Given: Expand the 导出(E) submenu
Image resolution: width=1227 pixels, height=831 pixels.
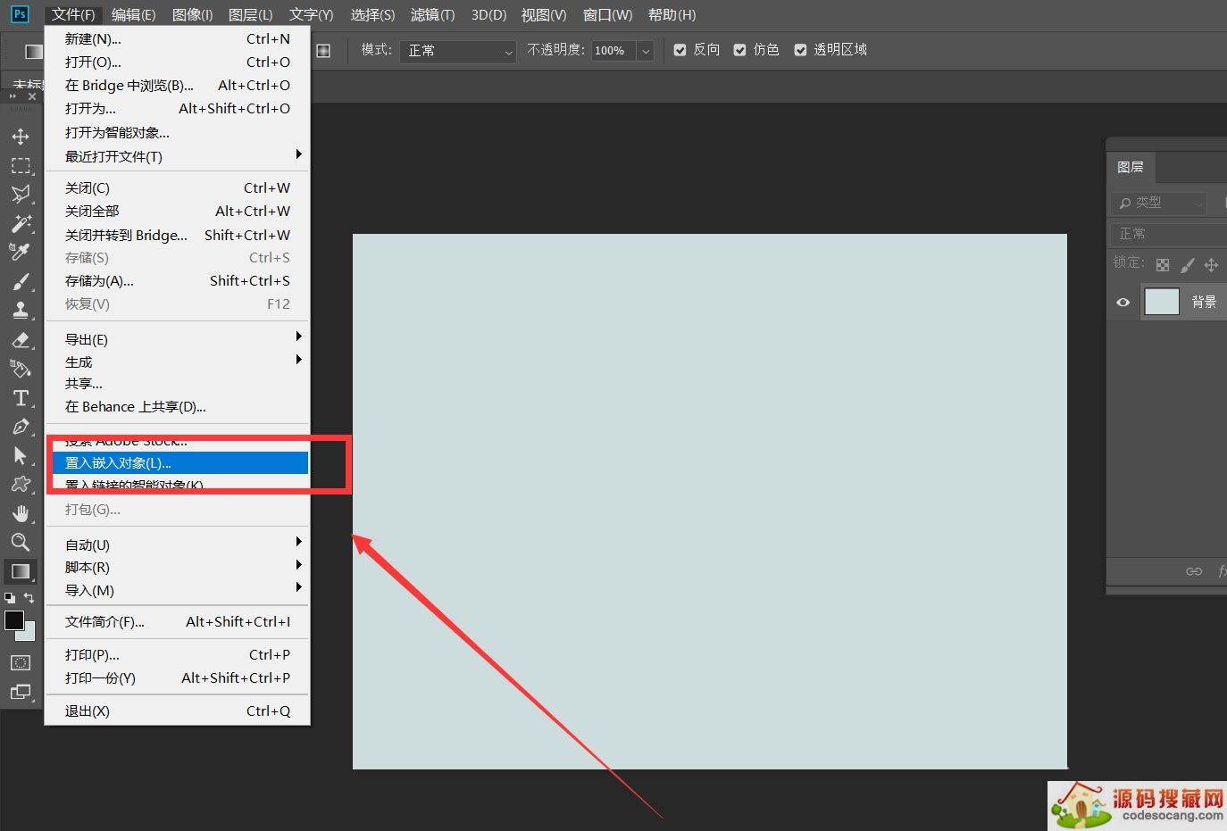Looking at the screenshot, I should (177, 339).
